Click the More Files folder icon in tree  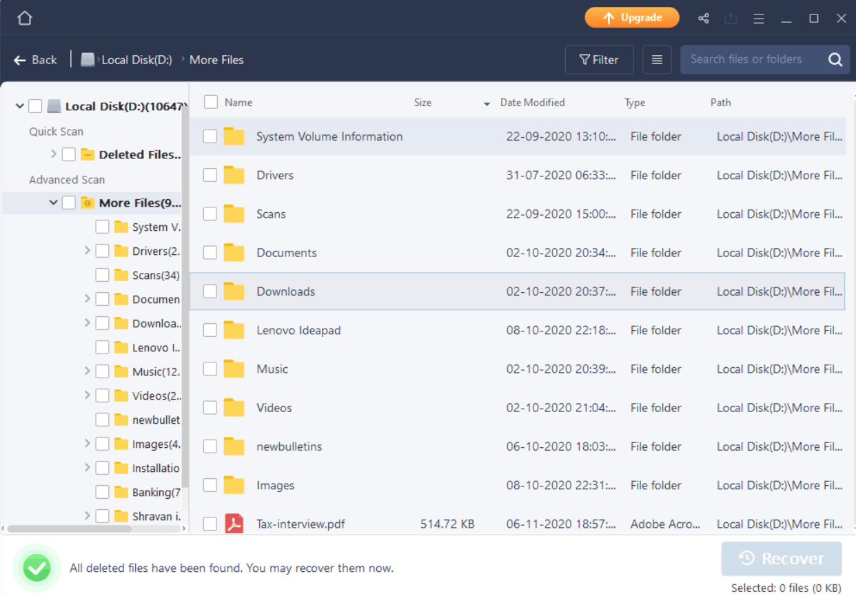coord(88,203)
